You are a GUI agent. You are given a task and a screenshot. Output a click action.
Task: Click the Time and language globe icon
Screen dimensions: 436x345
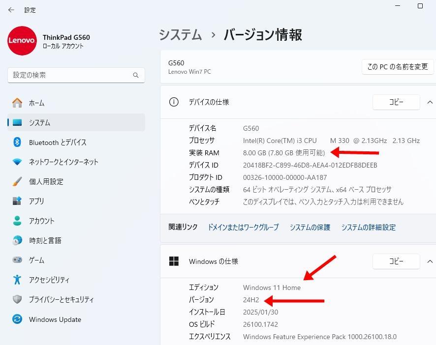pyautogui.click(x=17, y=240)
